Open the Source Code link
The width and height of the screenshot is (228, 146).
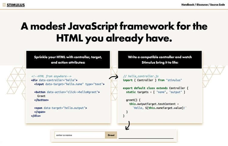click(218, 5)
